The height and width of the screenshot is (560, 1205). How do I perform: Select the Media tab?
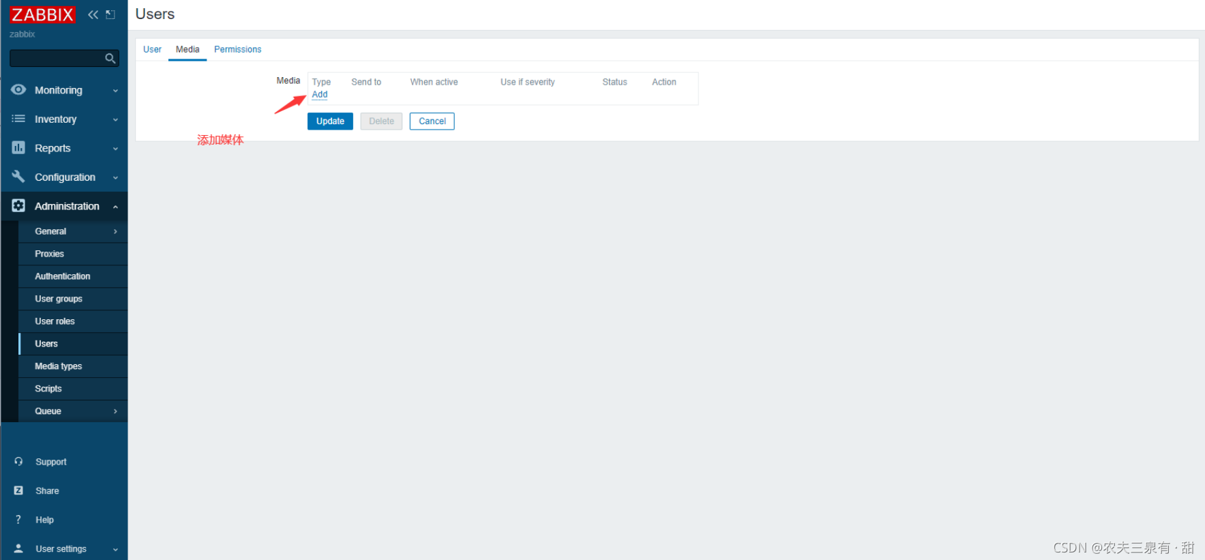pos(188,49)
